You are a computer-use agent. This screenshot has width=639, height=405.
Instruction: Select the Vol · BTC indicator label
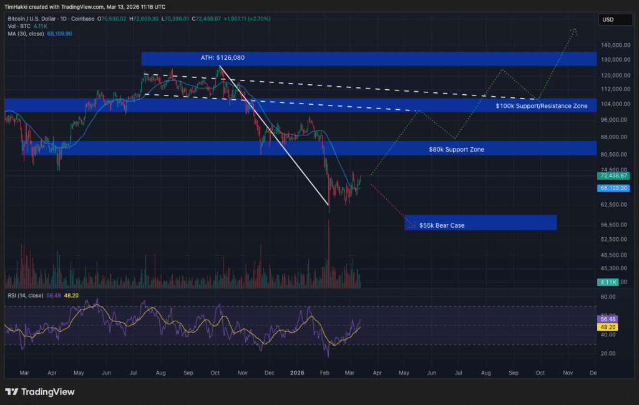pos(19,26)
